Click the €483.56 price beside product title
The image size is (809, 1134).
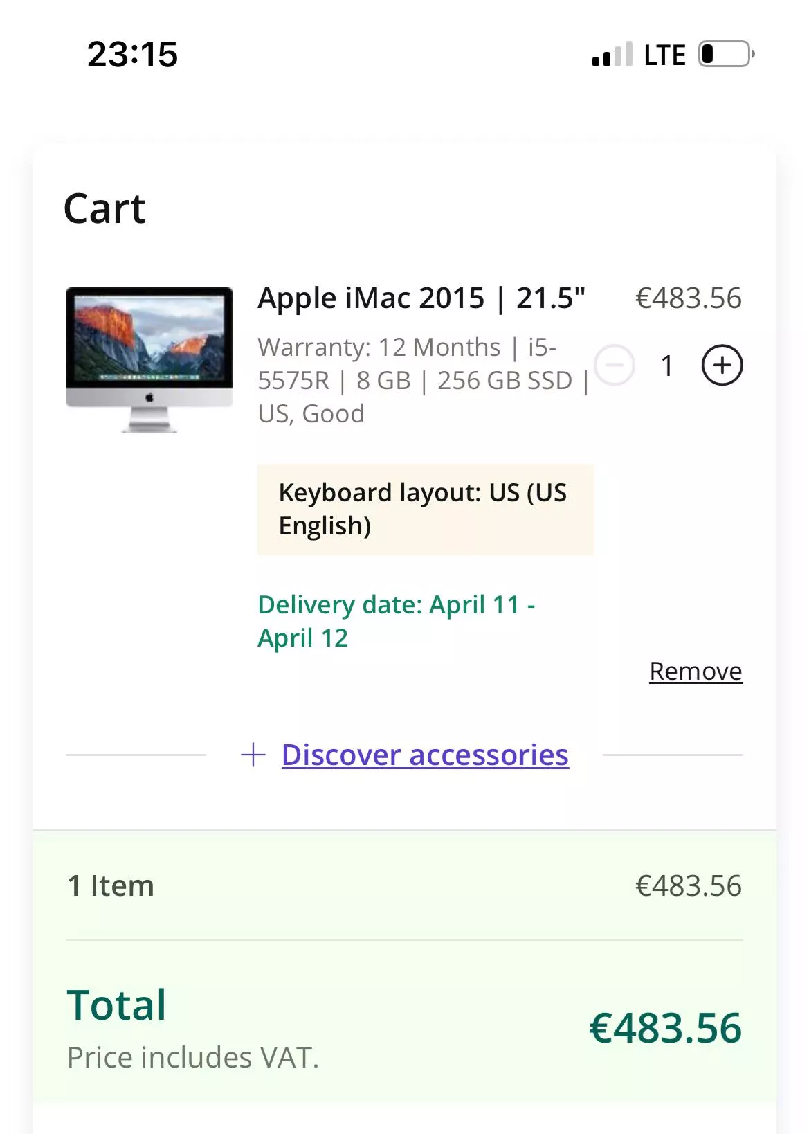[688, 298]
